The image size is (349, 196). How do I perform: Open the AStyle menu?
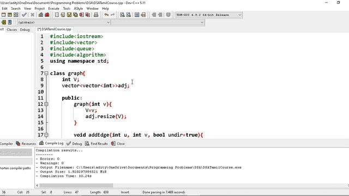(x=79, y=9)
